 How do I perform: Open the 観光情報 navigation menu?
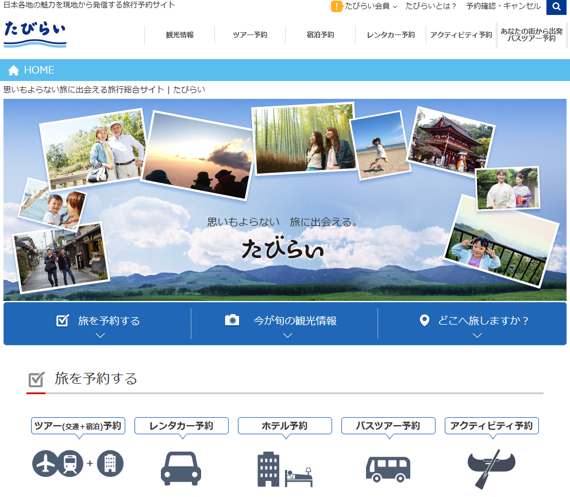(180, 35)
